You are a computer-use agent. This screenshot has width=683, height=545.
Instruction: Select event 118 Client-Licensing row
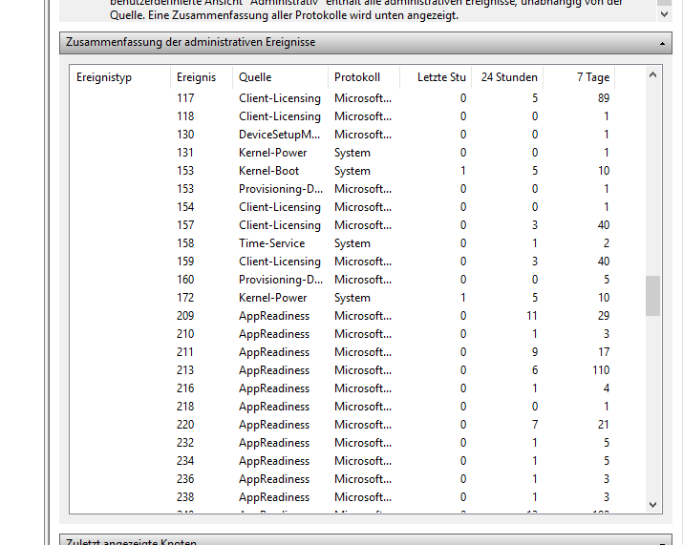[342, 116]
